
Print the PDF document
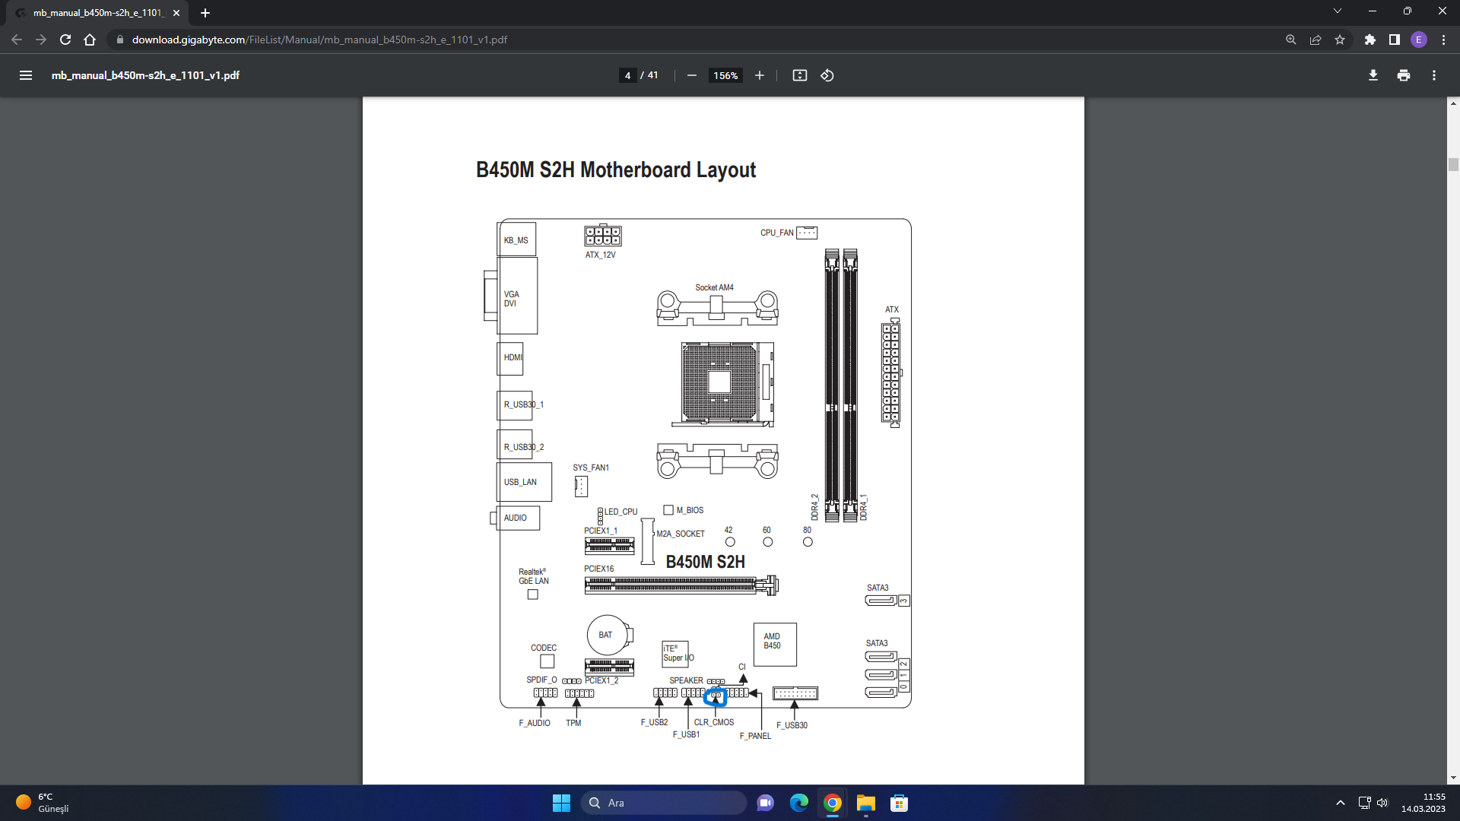1403,75
